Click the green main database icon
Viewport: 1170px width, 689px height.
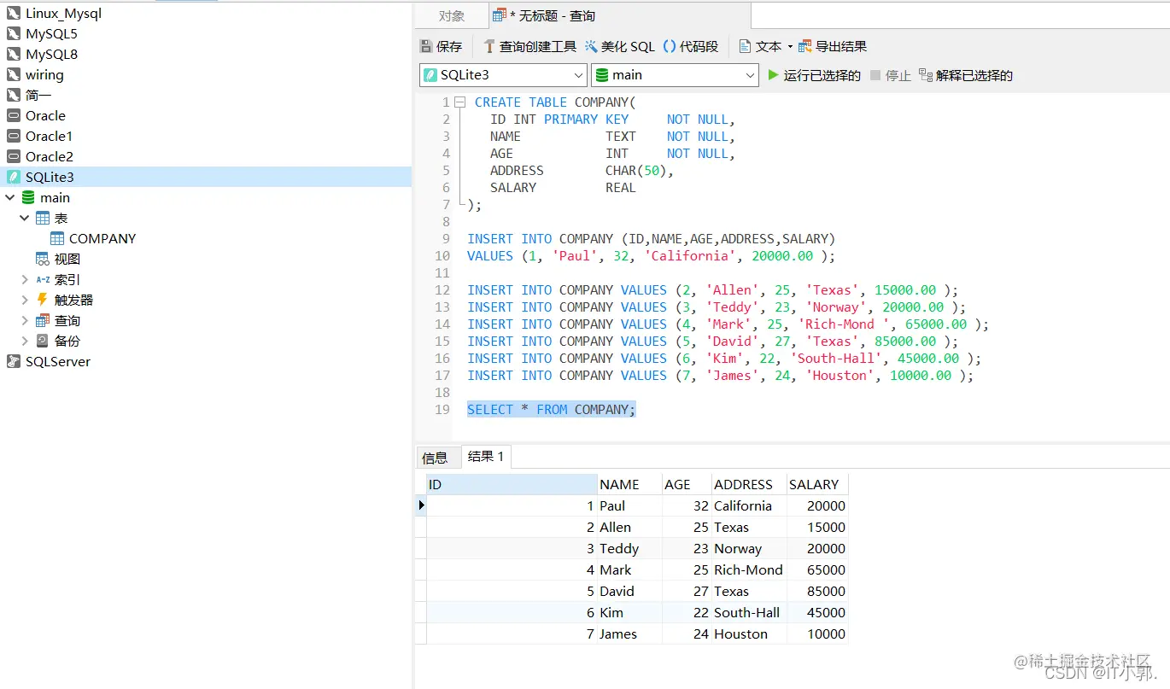pyautogui.click(x=28, y=198)
